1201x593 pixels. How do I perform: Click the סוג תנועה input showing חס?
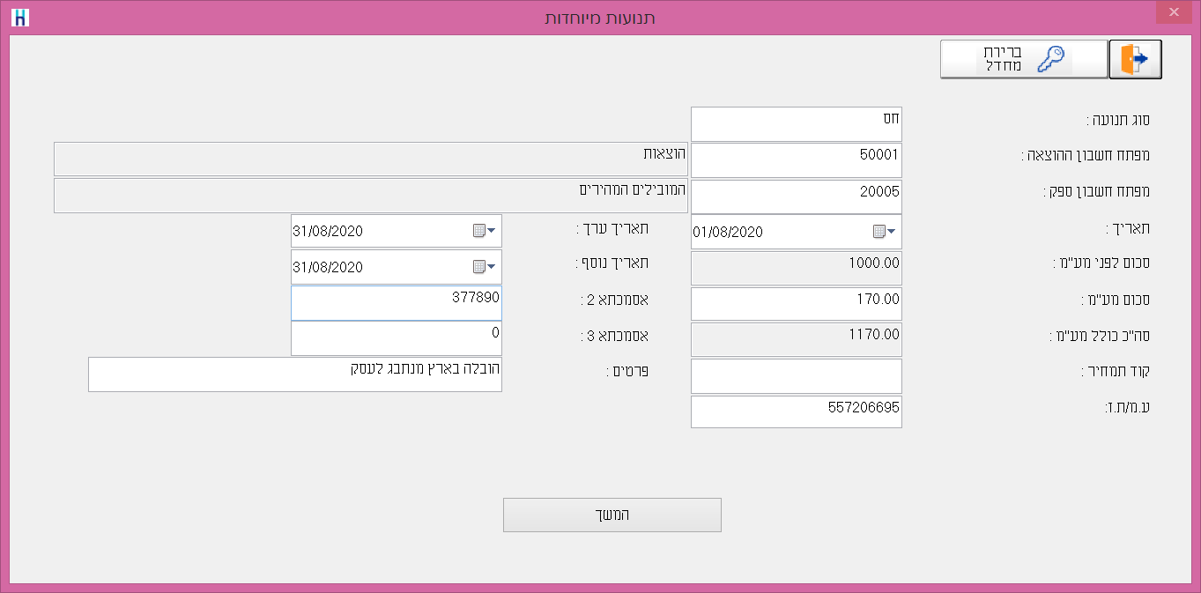point(796,123)
